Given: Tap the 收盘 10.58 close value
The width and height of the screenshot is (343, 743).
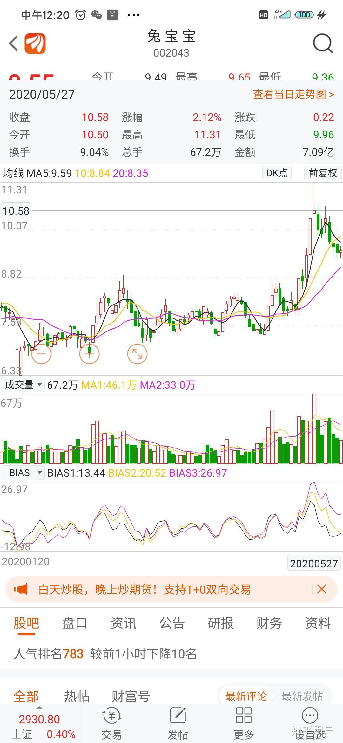Looking at the screenshot, I should tap(95, 117).
